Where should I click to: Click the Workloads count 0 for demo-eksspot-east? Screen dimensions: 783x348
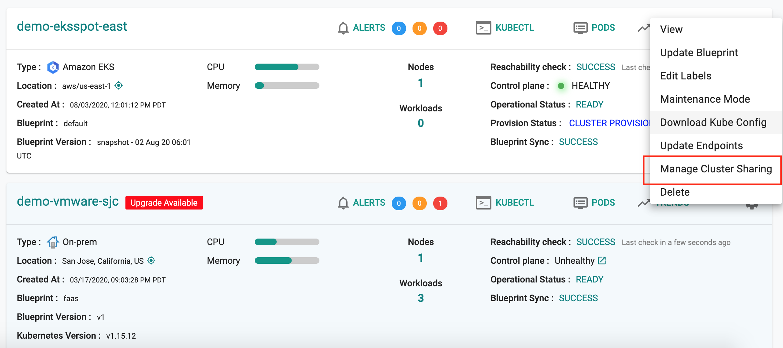(421, 123)
